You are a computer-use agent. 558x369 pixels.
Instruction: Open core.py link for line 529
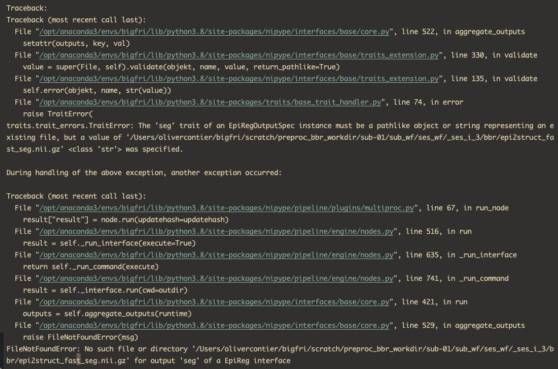[x=214, y=326]
